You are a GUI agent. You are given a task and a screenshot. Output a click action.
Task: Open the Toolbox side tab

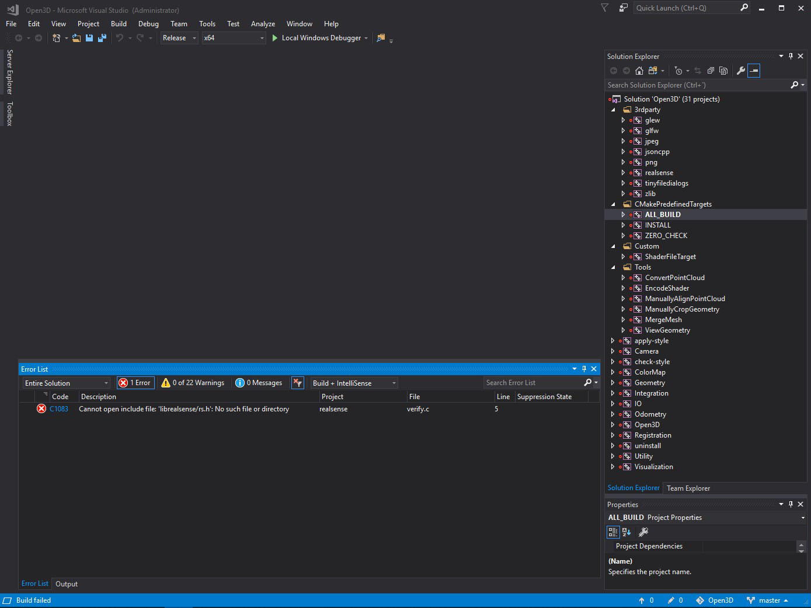pos(9,114)
